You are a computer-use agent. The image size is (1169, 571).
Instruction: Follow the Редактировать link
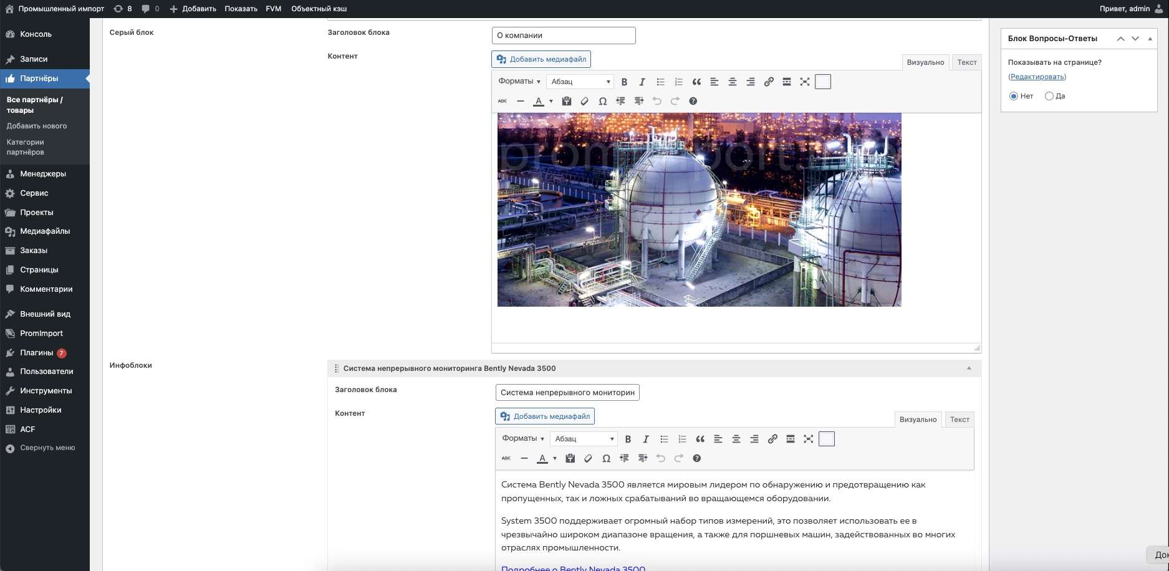click(1037, 77)
